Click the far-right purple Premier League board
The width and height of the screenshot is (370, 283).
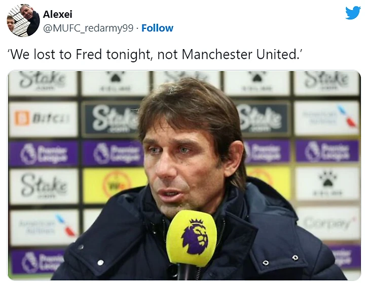point(327,151)
